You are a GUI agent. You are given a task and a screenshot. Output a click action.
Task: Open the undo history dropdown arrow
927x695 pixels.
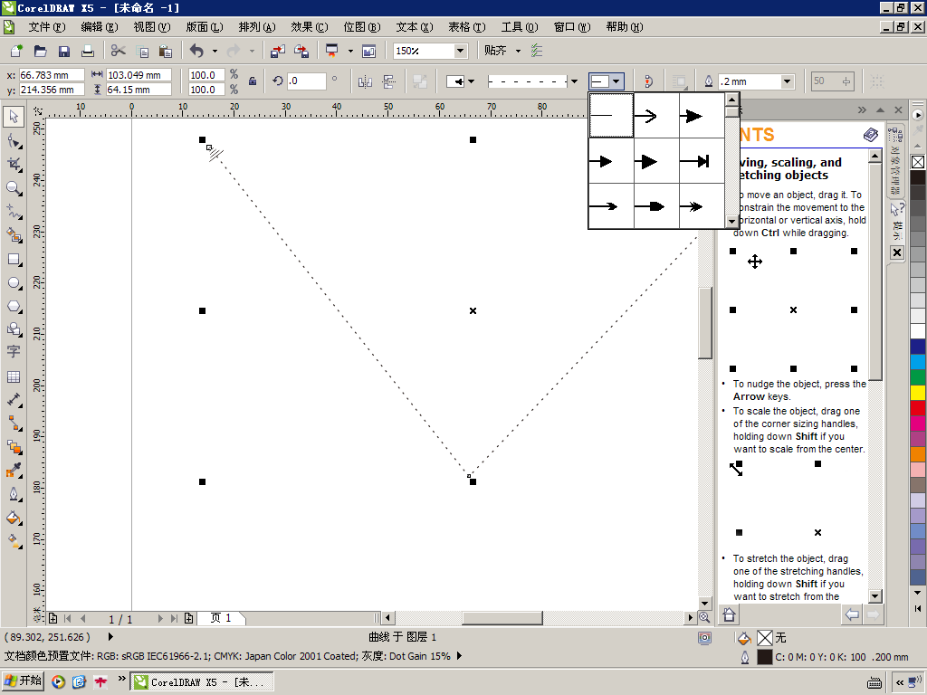pos(215,51)
